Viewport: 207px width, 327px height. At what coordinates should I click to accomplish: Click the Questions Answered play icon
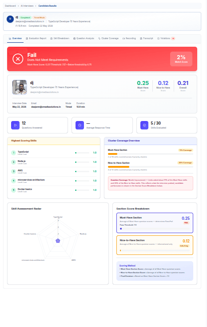coord(15,125)
